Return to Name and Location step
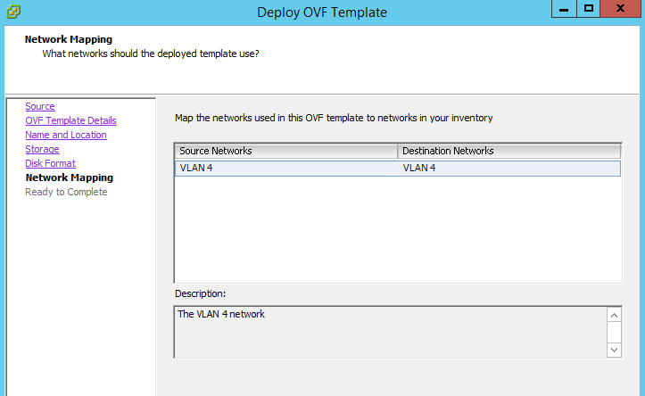Viewport: 645px width, 396px height. click(66, 135)
